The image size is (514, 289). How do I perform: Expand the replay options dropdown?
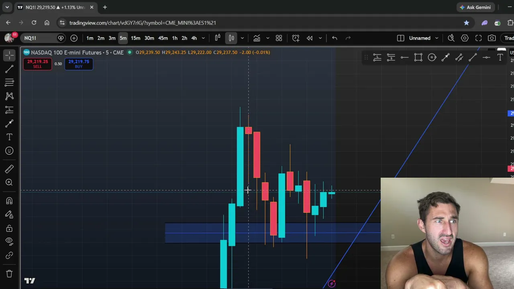click(x=320, y=38)
